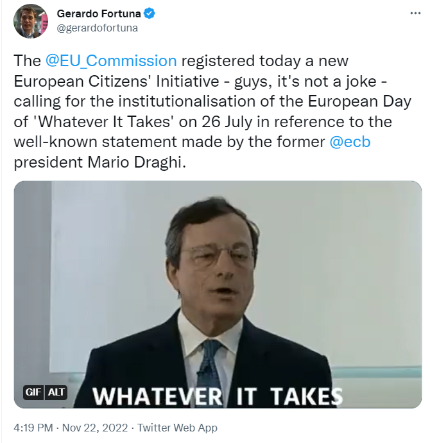Screen dimensions: 430x443
Task: Open the @EU_Commission mention
Action: click(111, 61)
